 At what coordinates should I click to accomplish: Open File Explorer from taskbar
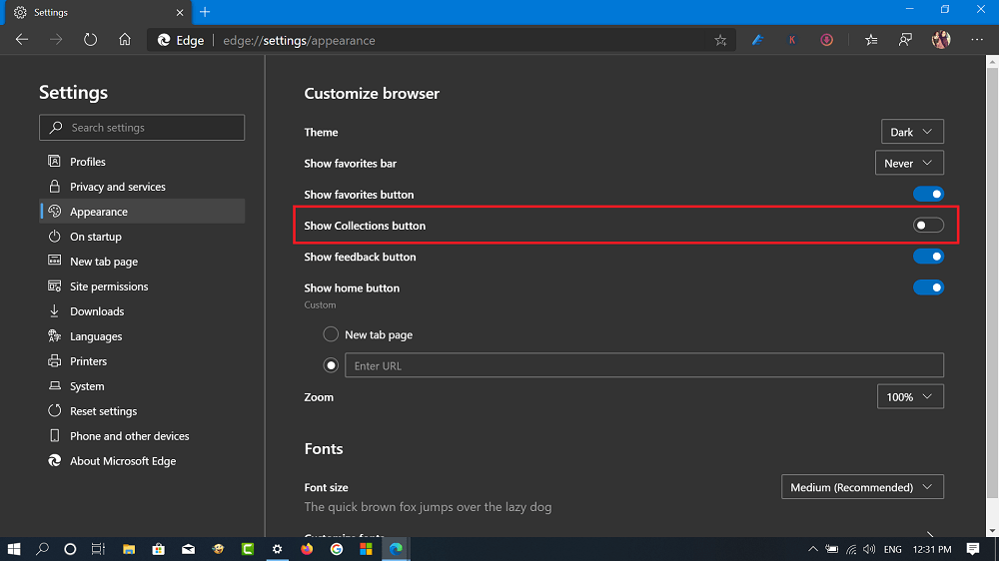[x=129, y=549]
